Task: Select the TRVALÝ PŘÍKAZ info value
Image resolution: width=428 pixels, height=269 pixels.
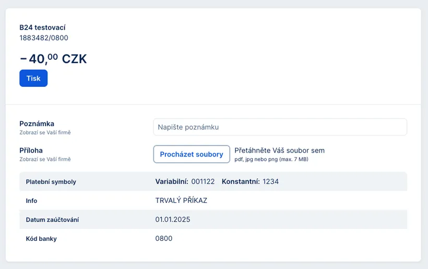Action: pos(181,200)
